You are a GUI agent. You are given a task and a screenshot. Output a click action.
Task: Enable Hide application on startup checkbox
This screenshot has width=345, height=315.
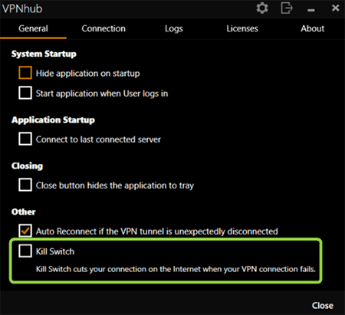tap(25, 73)
